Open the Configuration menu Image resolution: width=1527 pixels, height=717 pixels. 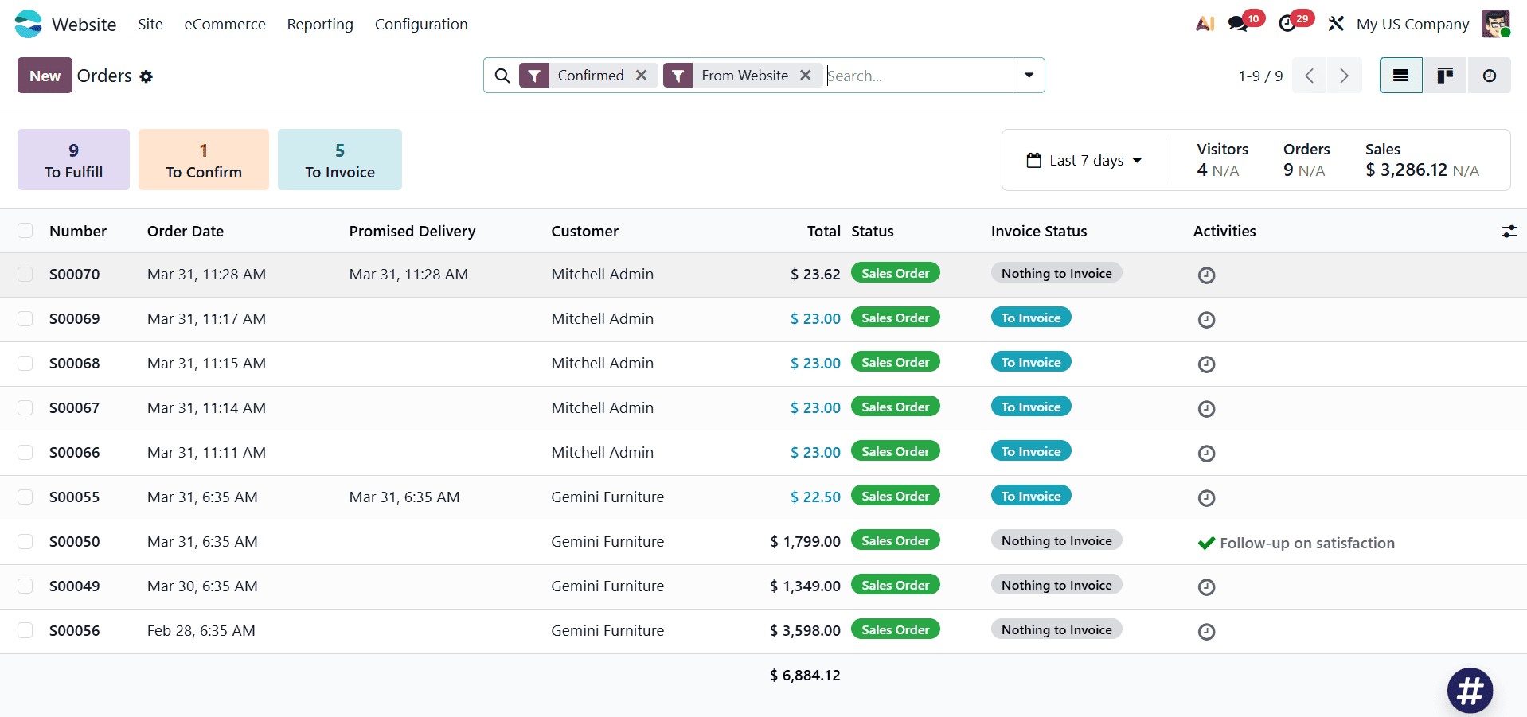click(421, 24)
